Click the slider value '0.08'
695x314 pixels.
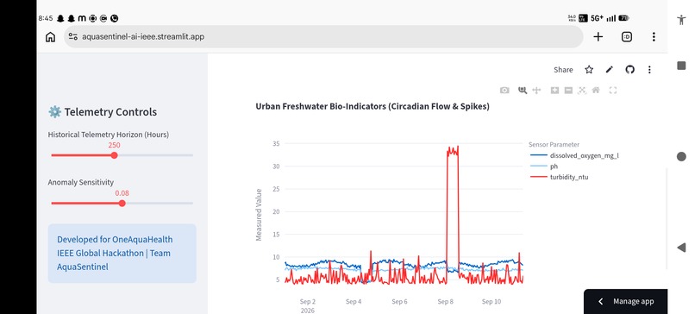point(122,193)
